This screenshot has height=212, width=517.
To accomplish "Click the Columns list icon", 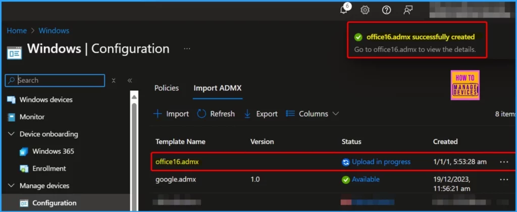I will click(x=290, y=114).
